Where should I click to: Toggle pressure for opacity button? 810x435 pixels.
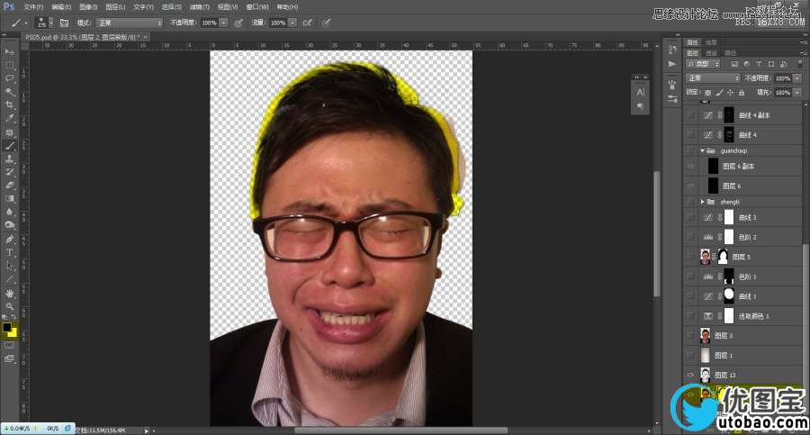pyautogui.click(x=238, y=23)
